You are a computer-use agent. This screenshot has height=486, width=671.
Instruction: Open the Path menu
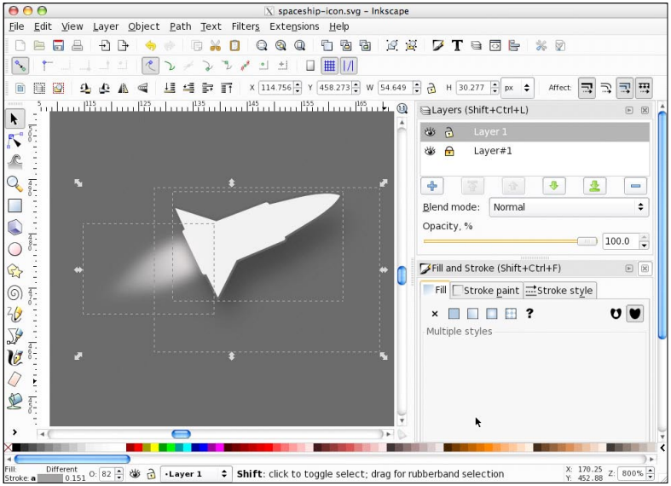pyautogui.click(x=180, y=26)
